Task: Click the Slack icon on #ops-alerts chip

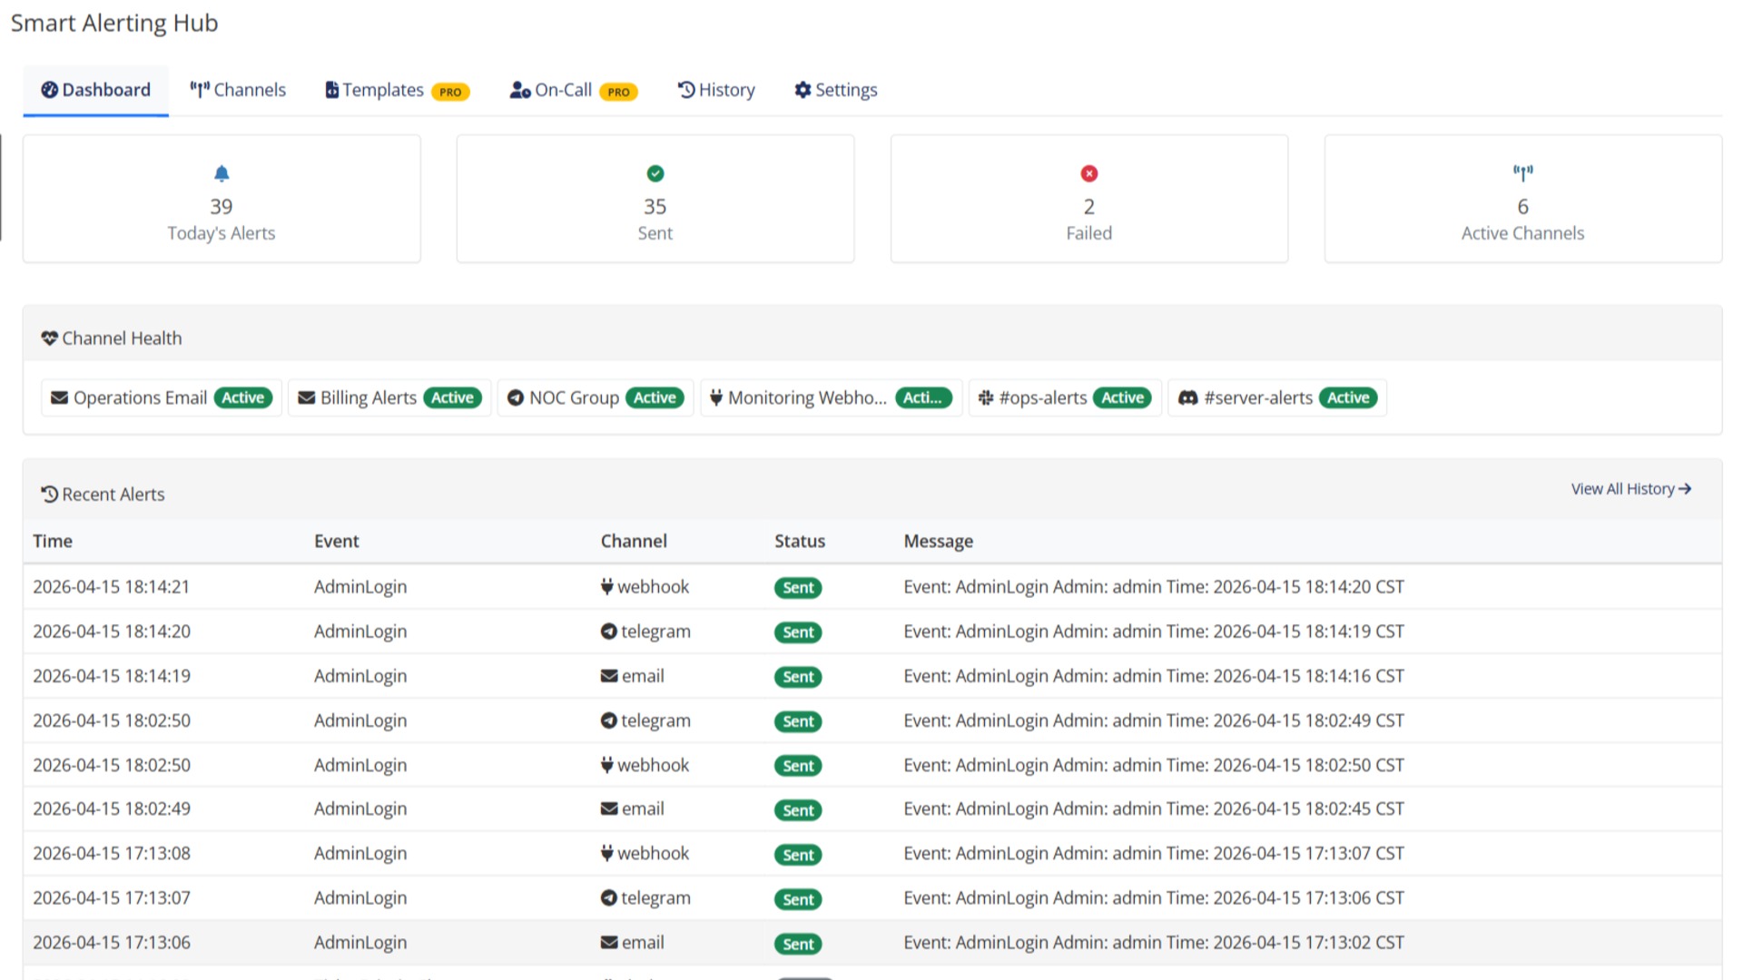Action: [x=985, y=397]
